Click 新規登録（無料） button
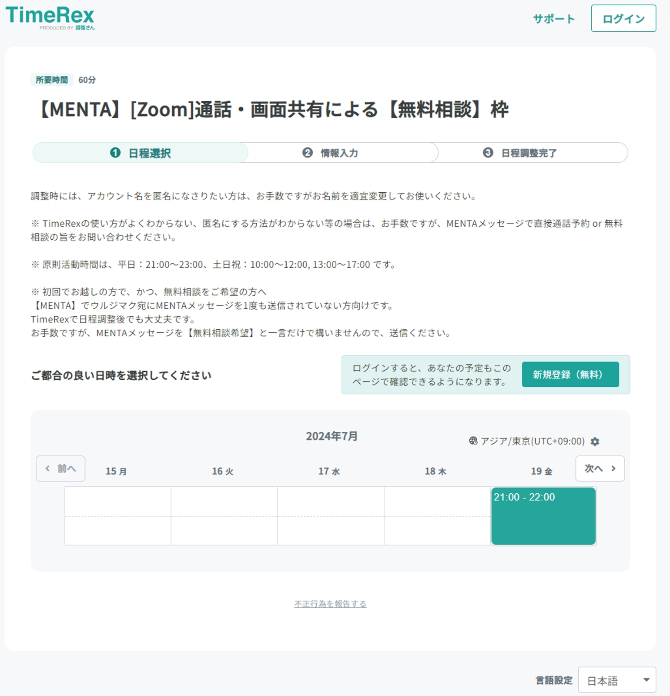670x696 pixels. (570, 375)
